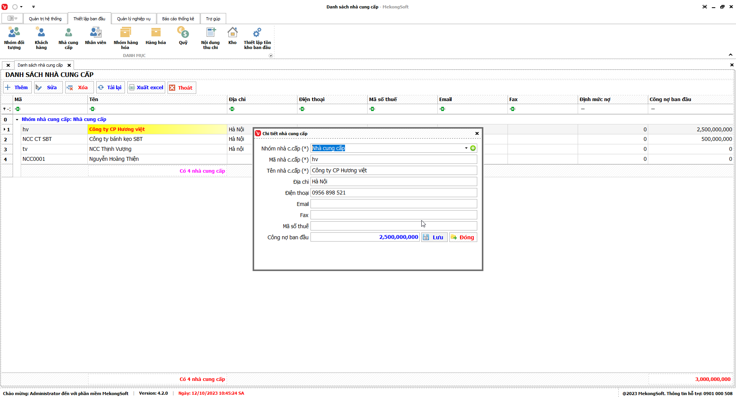Click green plus to add supplier group
The width and height of the screenshot is (736, 397).
click(473, 148)
